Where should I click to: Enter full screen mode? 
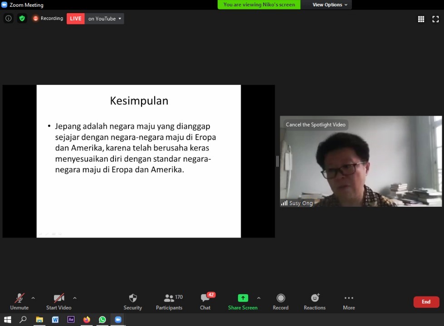click(x=435, y=19)
